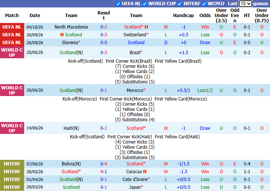
Task: Open the Last 10 games dropdown
Action: pos(245,4)
